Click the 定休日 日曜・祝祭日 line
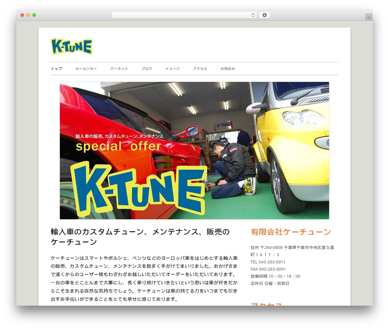 tap(270, 283)
